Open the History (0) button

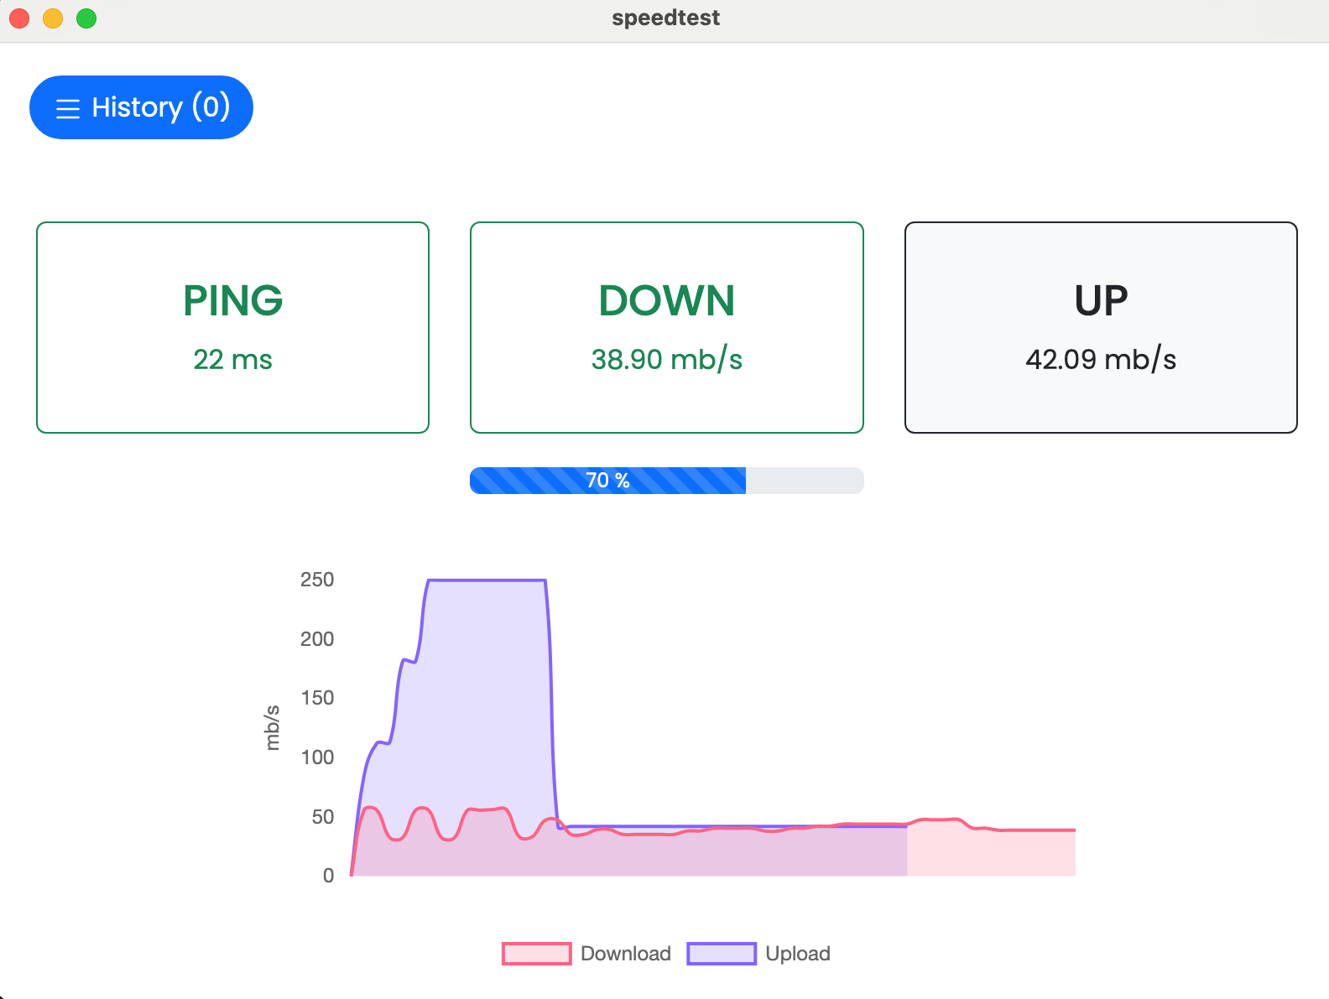[x=141, y=107]
